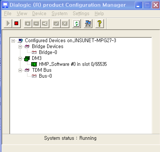160x152 pixels.
Task: Select the HMP_Software #0 device entry
Action: 73,64
